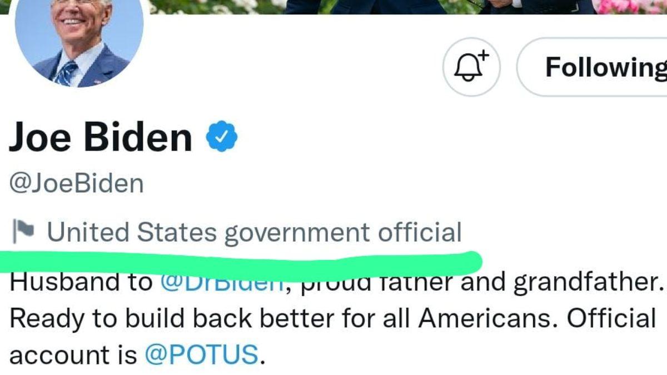This screenshot has height=375, width=667.
Task: Click the blue verified checkmark badge
Action: [x=222, y=137]
